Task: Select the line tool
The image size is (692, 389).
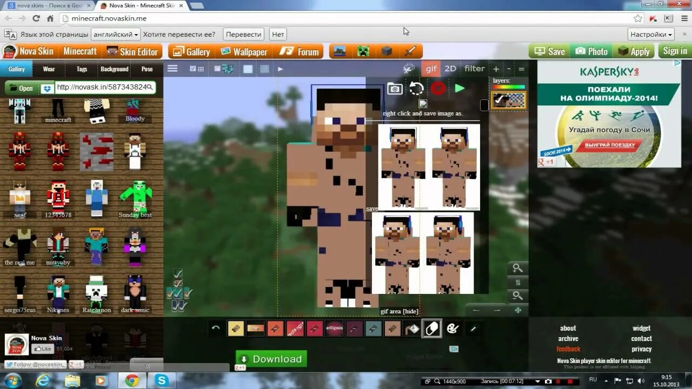Action: [255, 328]
